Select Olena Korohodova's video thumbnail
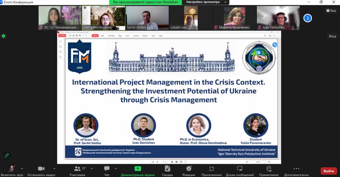The height and width of the screenshot is (177, 340). 104,18
